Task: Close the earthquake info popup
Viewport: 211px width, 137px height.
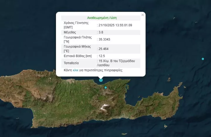Action: [143, 15]
